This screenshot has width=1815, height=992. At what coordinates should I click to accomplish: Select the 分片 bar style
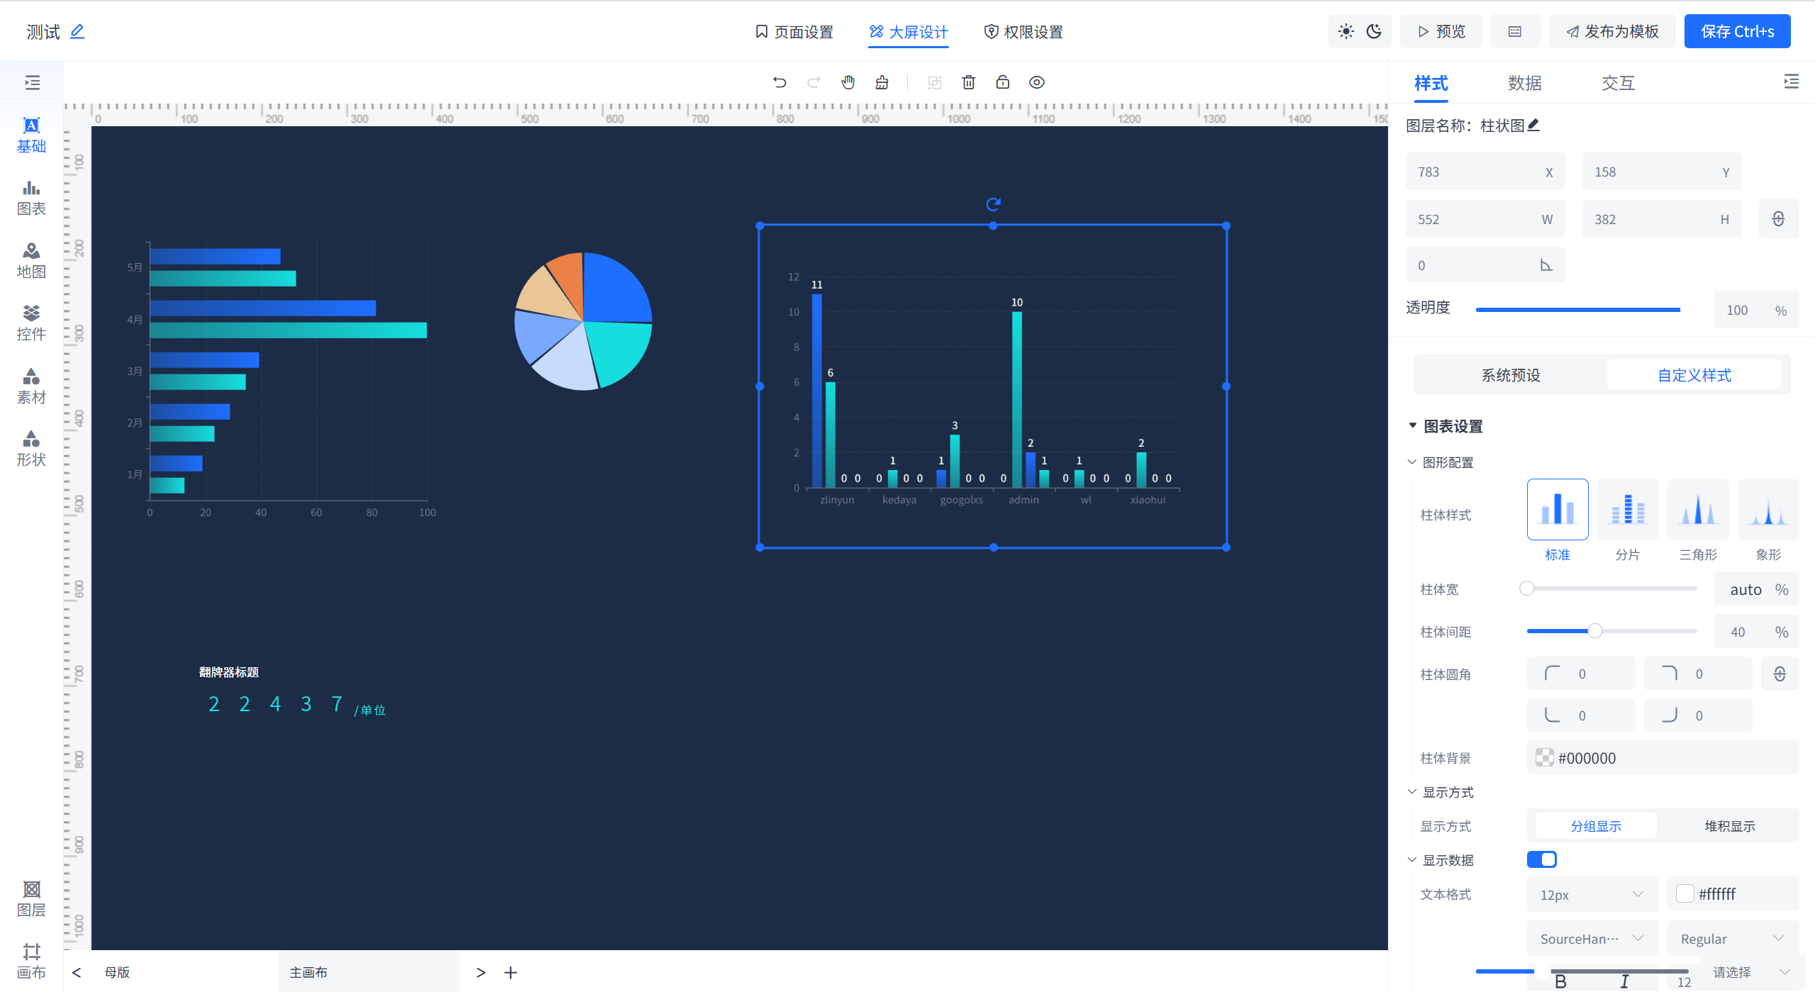coord(1627,509)
